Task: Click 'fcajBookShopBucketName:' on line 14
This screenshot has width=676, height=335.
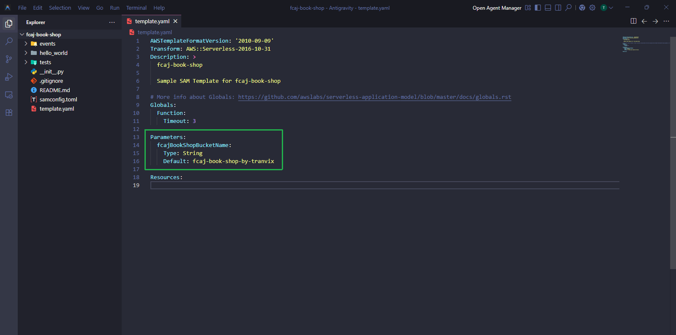Action: [194, 145]
